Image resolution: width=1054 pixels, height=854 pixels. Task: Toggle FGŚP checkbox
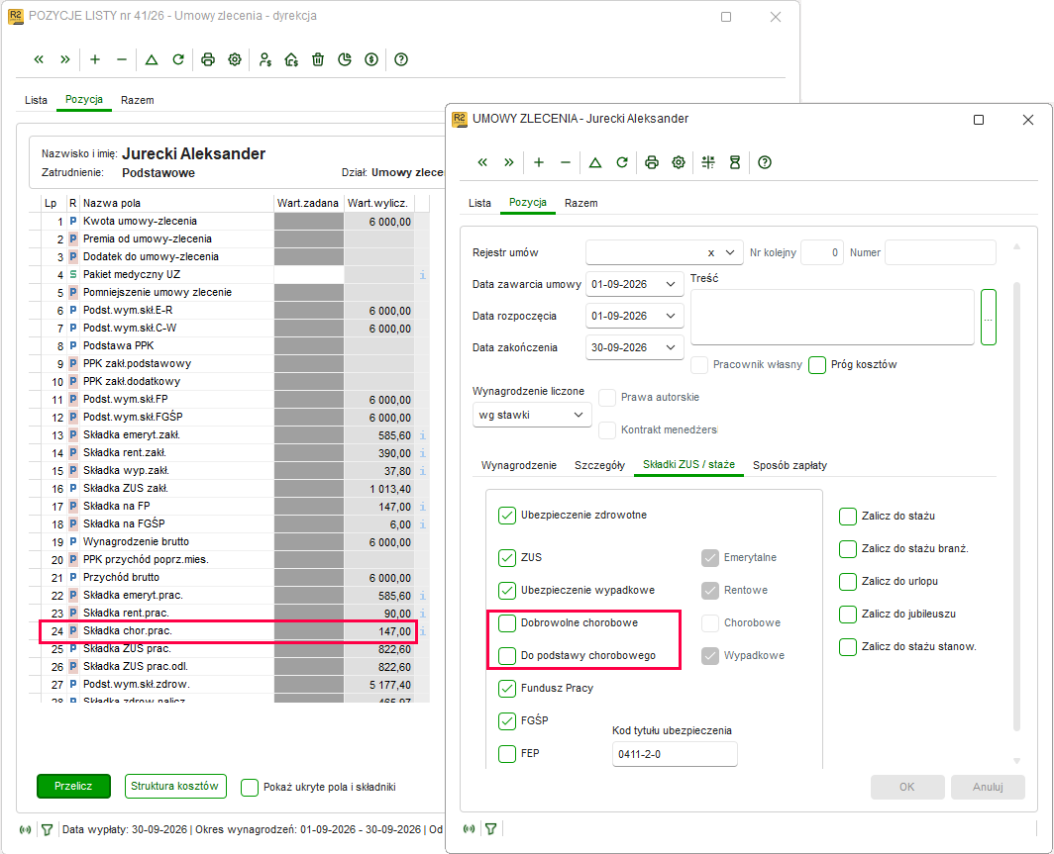coord(507,721)
